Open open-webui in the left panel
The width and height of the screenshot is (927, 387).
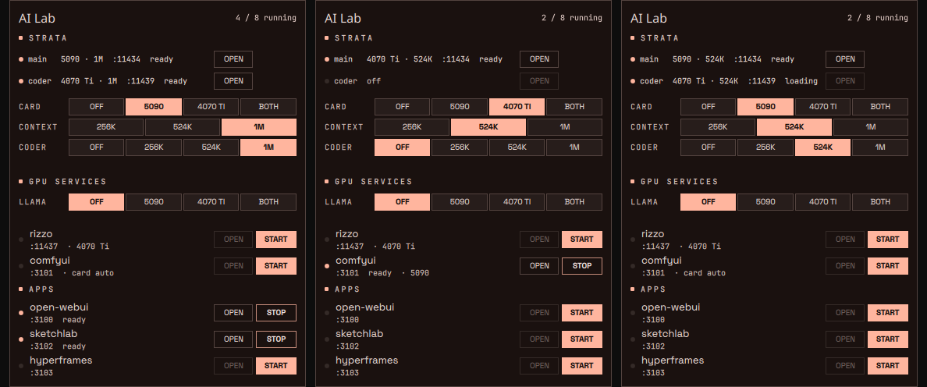(233, 313)
